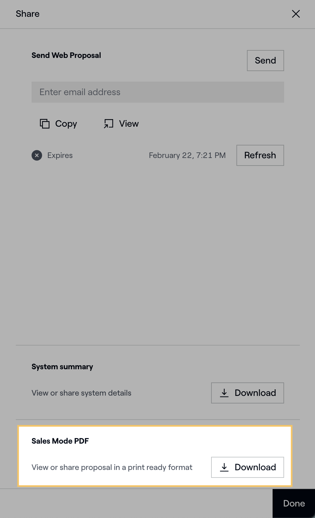Click the Send Web Proposal heading
This screenshot has height=518, width=315.
[66, 55]
